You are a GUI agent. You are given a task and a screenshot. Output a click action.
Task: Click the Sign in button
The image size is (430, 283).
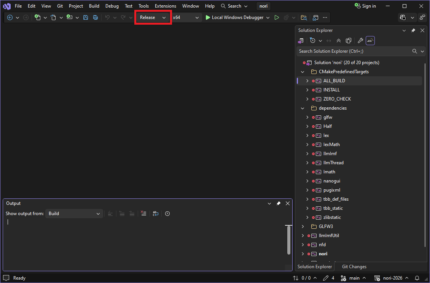pos(365,6)
